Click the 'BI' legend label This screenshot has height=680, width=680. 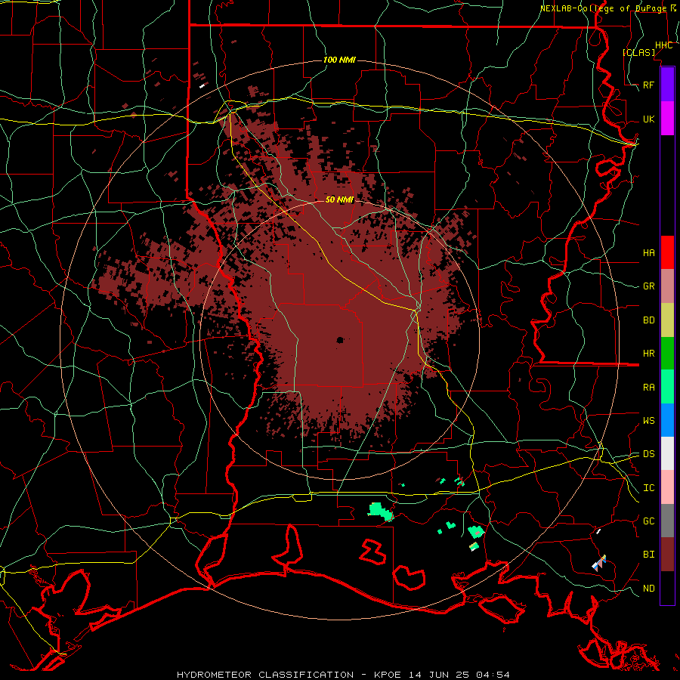648,555
